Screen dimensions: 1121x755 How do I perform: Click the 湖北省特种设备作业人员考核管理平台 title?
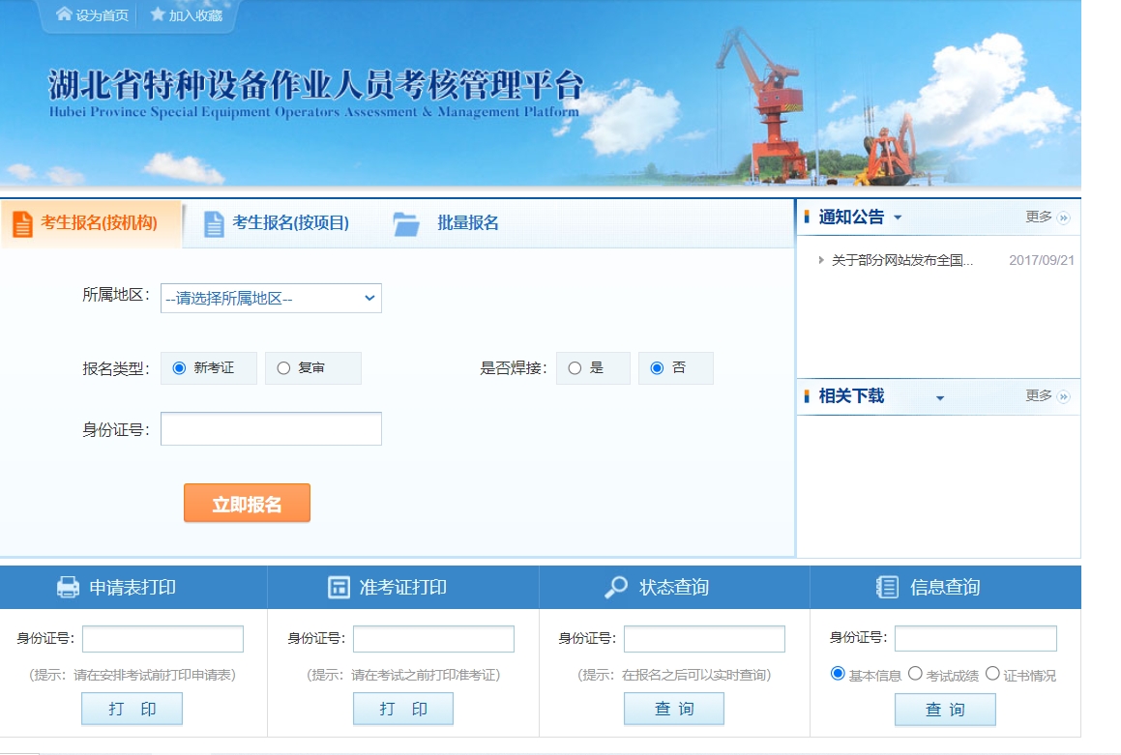[316, 84]
